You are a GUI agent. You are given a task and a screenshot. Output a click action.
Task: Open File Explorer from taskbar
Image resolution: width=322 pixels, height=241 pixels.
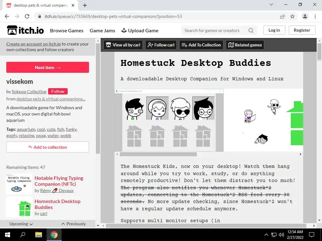click(38, 235)
